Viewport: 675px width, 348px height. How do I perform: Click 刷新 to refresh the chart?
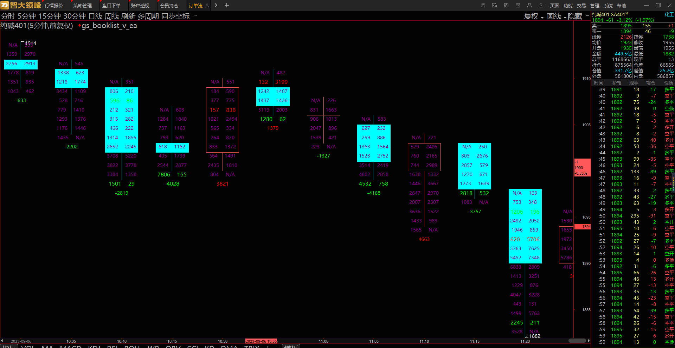[128, 16]
